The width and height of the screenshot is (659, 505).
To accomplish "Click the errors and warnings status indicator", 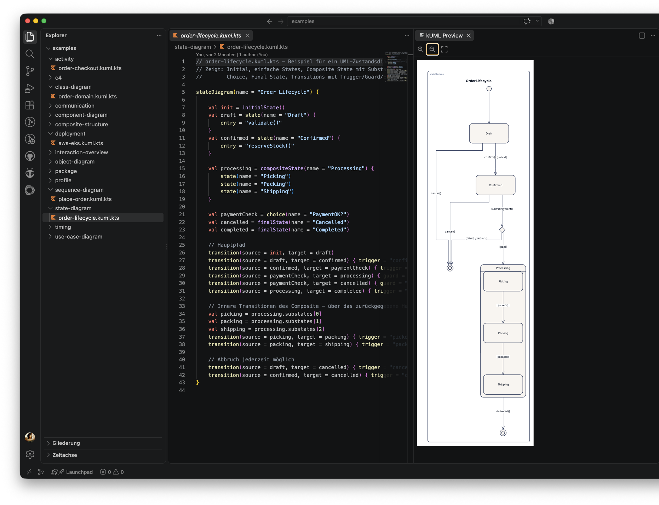I will click(x=112, y=472).
